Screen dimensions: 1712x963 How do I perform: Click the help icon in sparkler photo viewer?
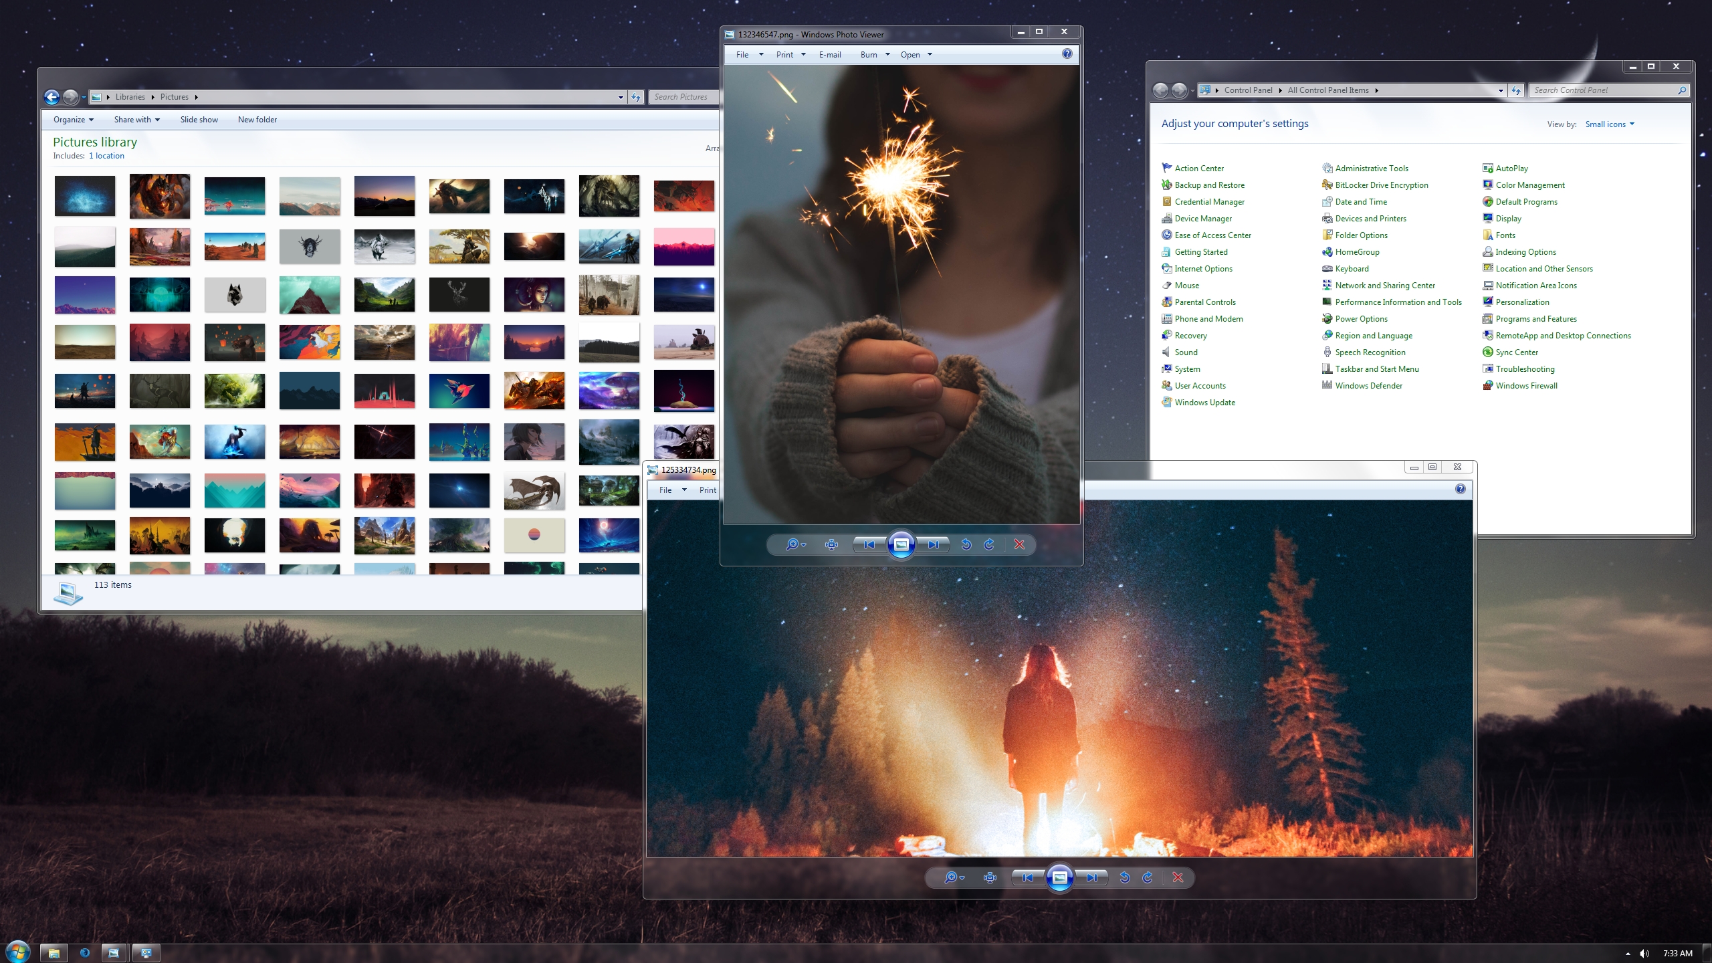pyautogui.click(x=1067, y=53)
